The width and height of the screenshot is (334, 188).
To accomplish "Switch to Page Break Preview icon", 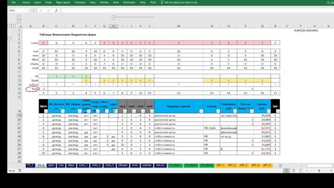I will coord(301,171).
